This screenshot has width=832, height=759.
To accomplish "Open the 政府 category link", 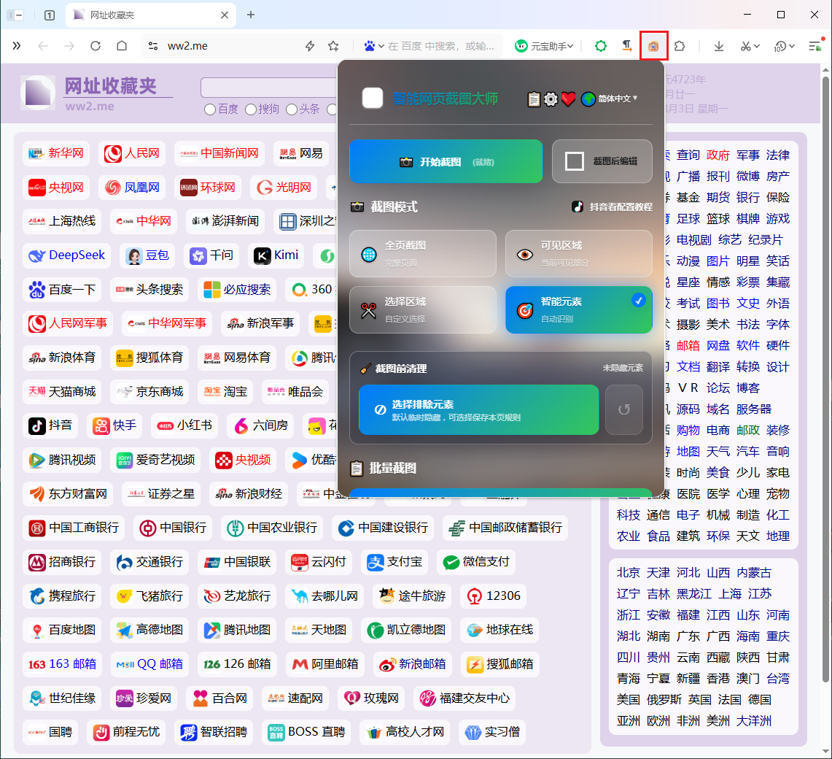I will click(x=718, y=155).
